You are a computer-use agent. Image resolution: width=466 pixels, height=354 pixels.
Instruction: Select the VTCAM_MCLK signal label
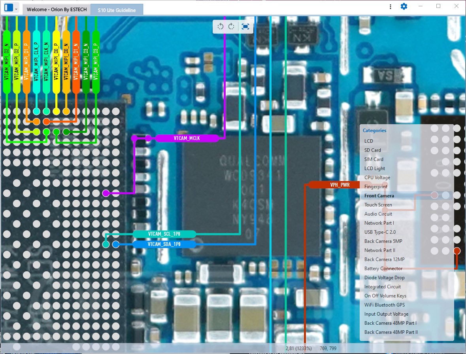tap(187, 138)
